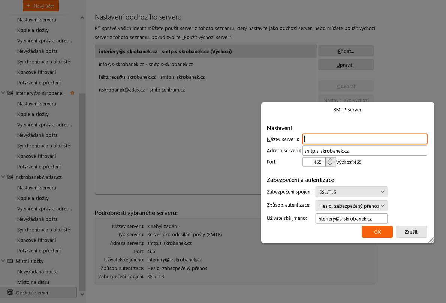Decrease the port value with down arrow
Image resolution: width=446 pixels, height=303 pixels.
[x=330, y=164]
